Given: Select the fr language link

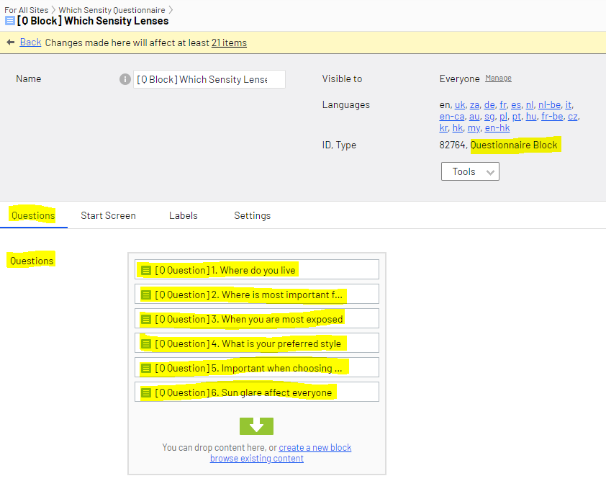Looking at the screenshot, I should (x=503, y=104).
